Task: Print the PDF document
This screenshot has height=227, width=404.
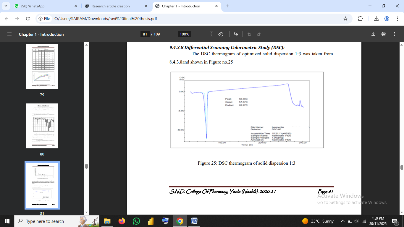Action: (384, 34)
